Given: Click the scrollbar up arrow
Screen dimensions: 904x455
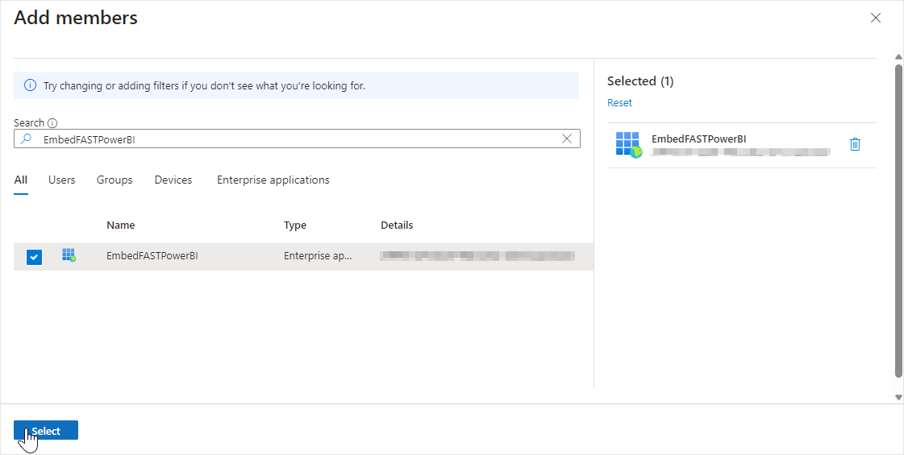Looking at the screenshot, I should [898, 57].
